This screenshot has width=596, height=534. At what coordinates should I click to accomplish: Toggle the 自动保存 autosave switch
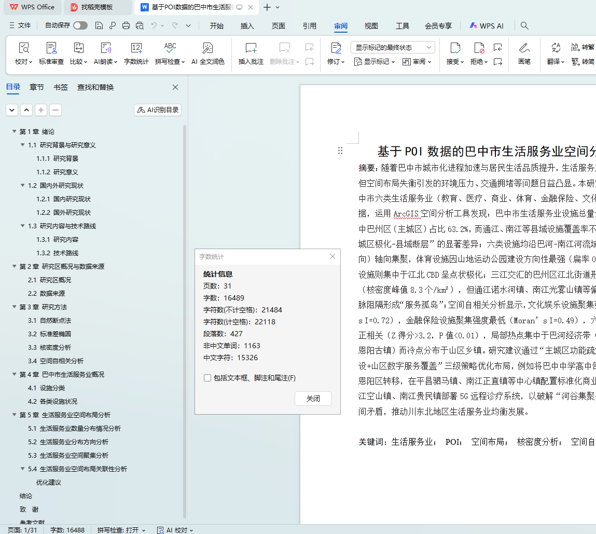coord(80,25)
